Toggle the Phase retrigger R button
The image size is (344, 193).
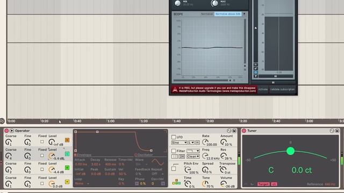pyautogui.click(x=137, y=183)
